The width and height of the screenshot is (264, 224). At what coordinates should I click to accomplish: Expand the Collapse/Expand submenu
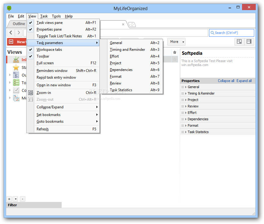click(63, 107)
